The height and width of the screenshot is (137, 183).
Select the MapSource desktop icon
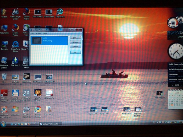(x=60, y=13)
